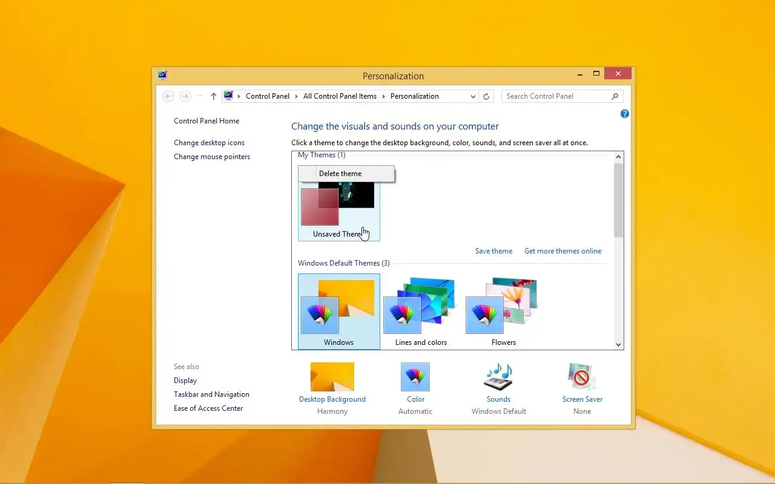The height and width of the screenshot is (484, 775).
Task: Open the help question mark icon
Action: [x=625, y=114]
